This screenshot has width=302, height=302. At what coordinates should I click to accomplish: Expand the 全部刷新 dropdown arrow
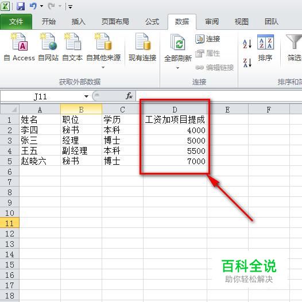(x=178, y=68)
